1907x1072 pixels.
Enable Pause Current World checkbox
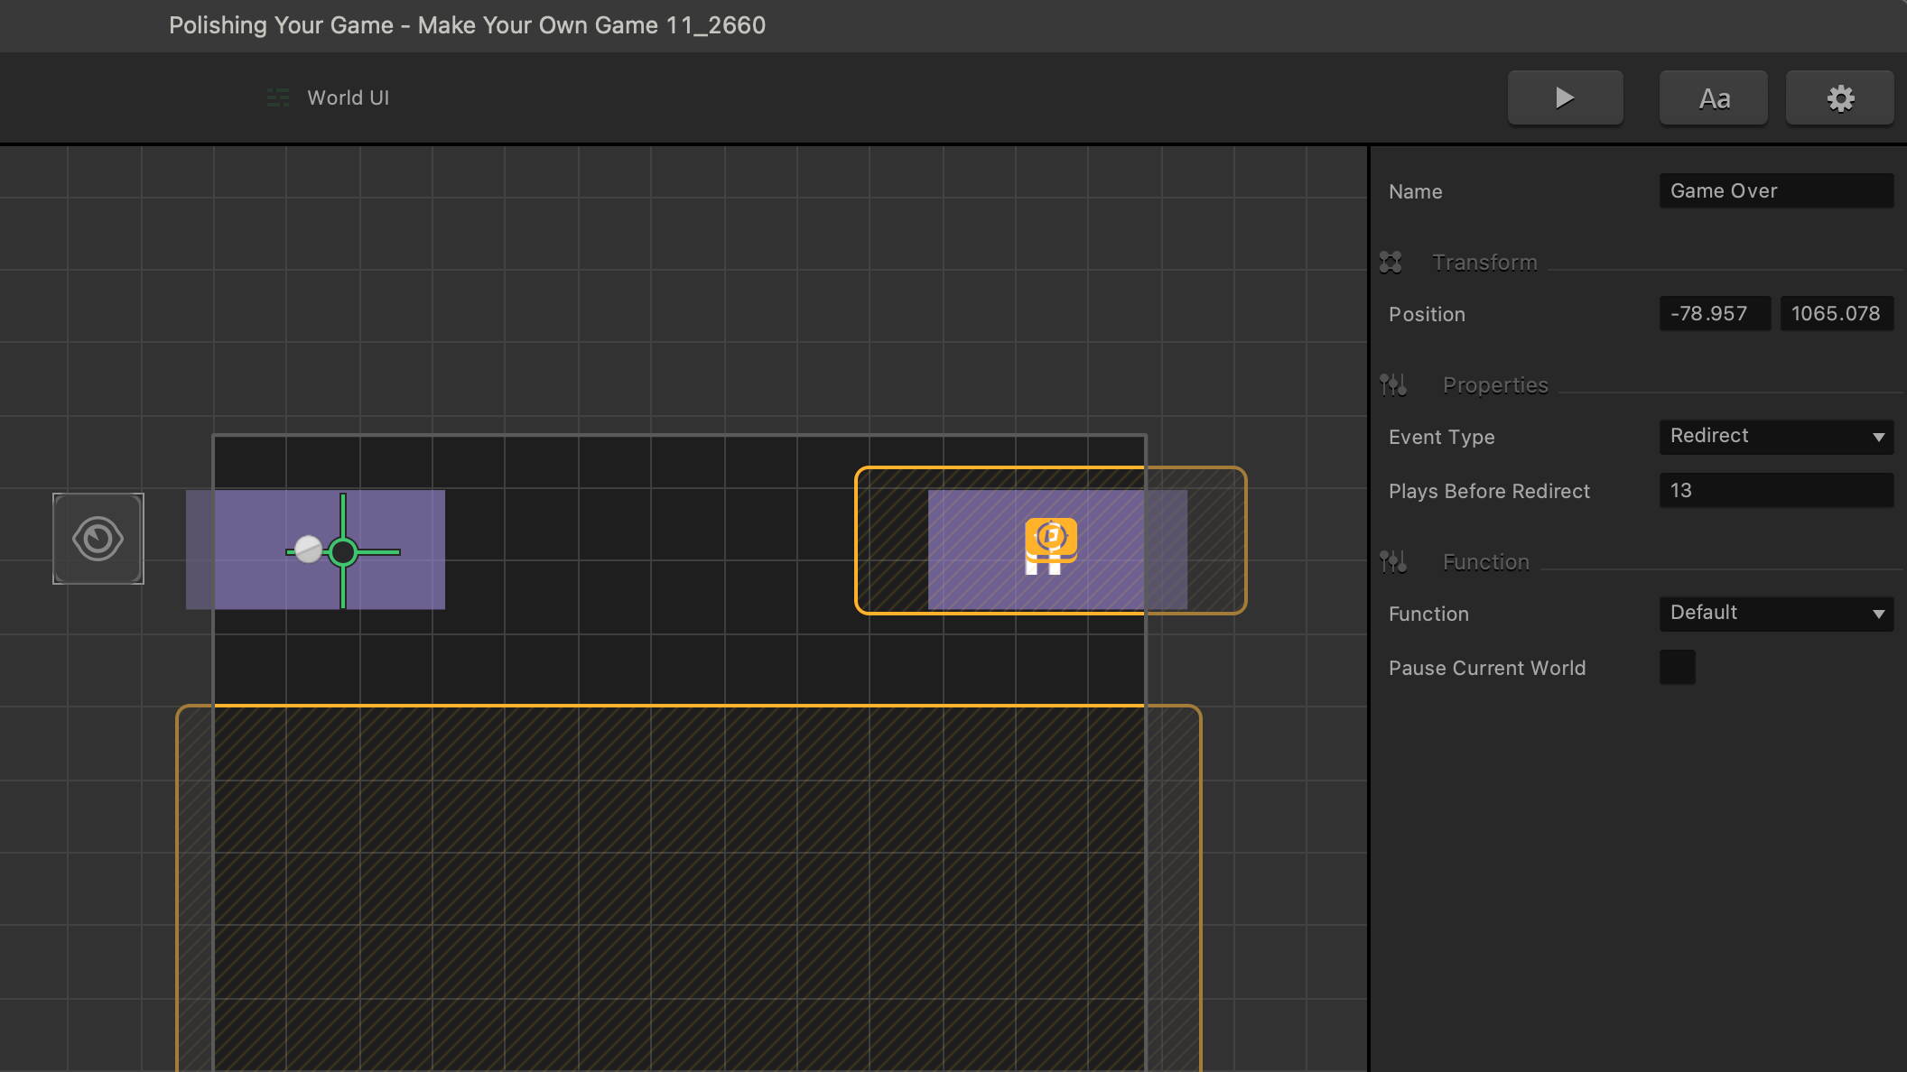[x=1677, y=668]
